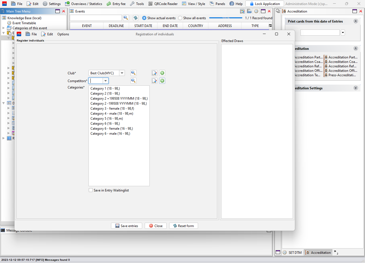This screenshot has height=263, width=365.
Task: Select the Show all events radio button
Action: [180, 18]
